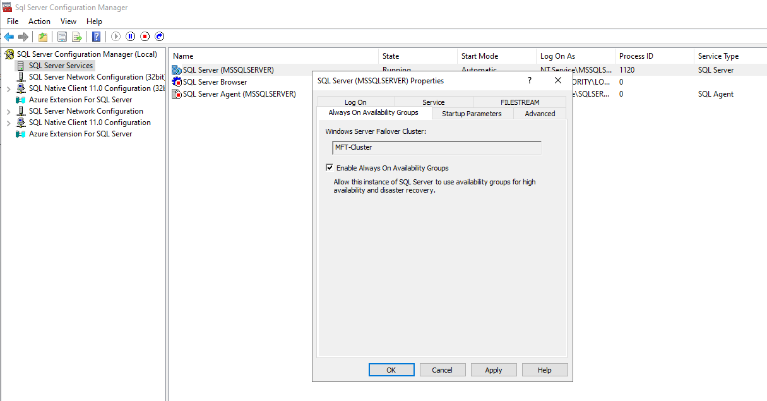
Task: Open Properties via the toolbar icon
Action: pyautogui.click(x=62, y=37)
